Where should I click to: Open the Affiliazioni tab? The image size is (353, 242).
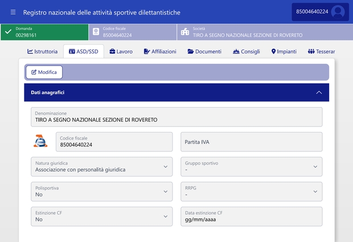pyautogui.click(x=160, y=52)
